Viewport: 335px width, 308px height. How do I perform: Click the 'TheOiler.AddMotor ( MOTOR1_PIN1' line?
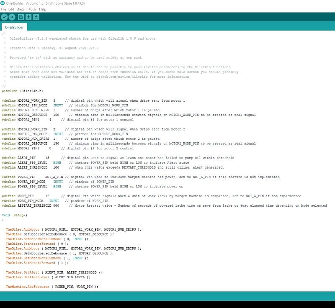click(74, 229)
